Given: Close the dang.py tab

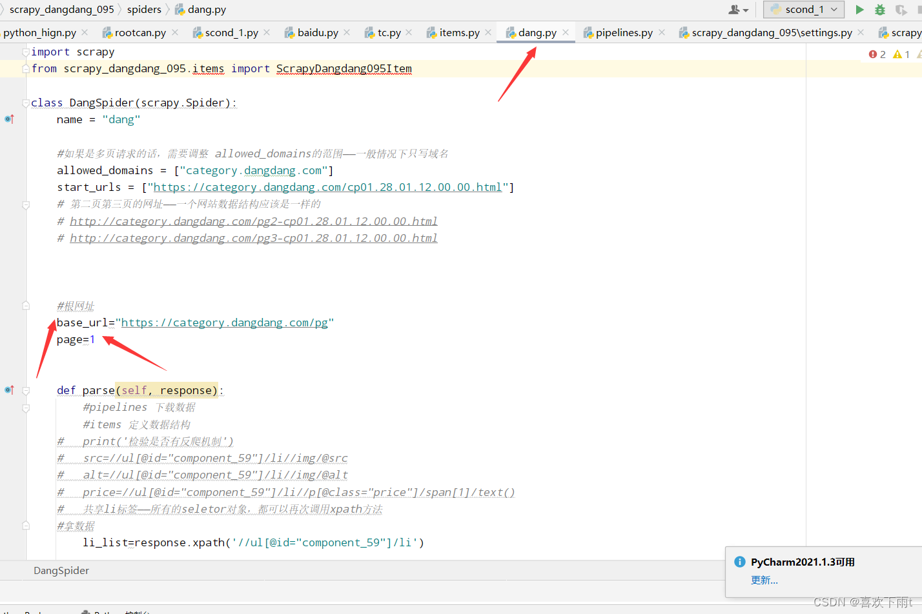Looking at the screenshot, I should 566,32.
